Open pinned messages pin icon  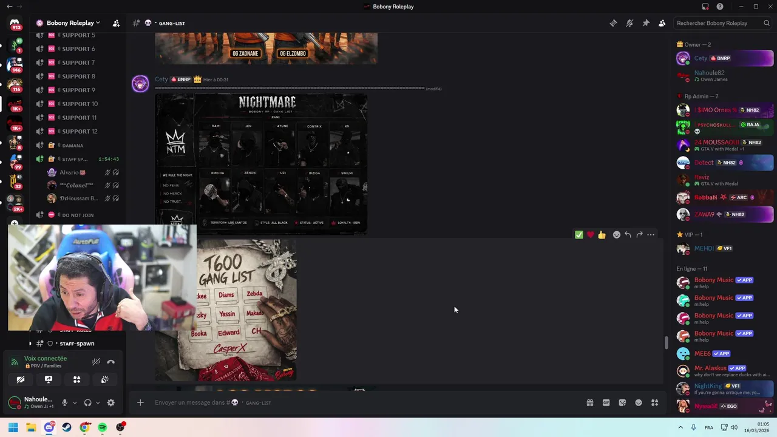646,23
